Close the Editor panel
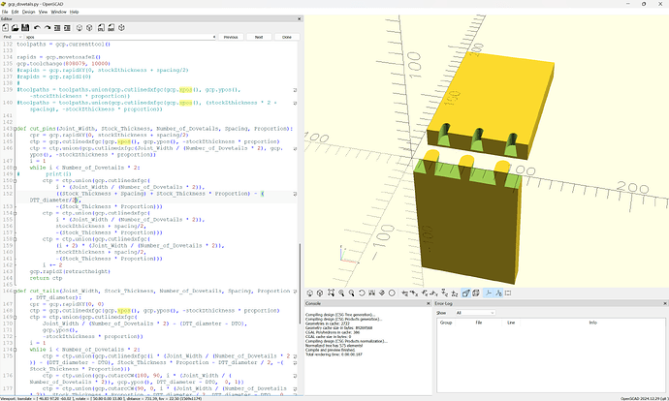Screen dimensions: 669x401 tap(299, 18)
